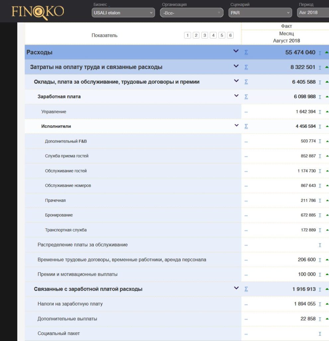Collapse Связанные с заработной платой расходы
This screenshot has width=329, height=341.
pos(236,288)
